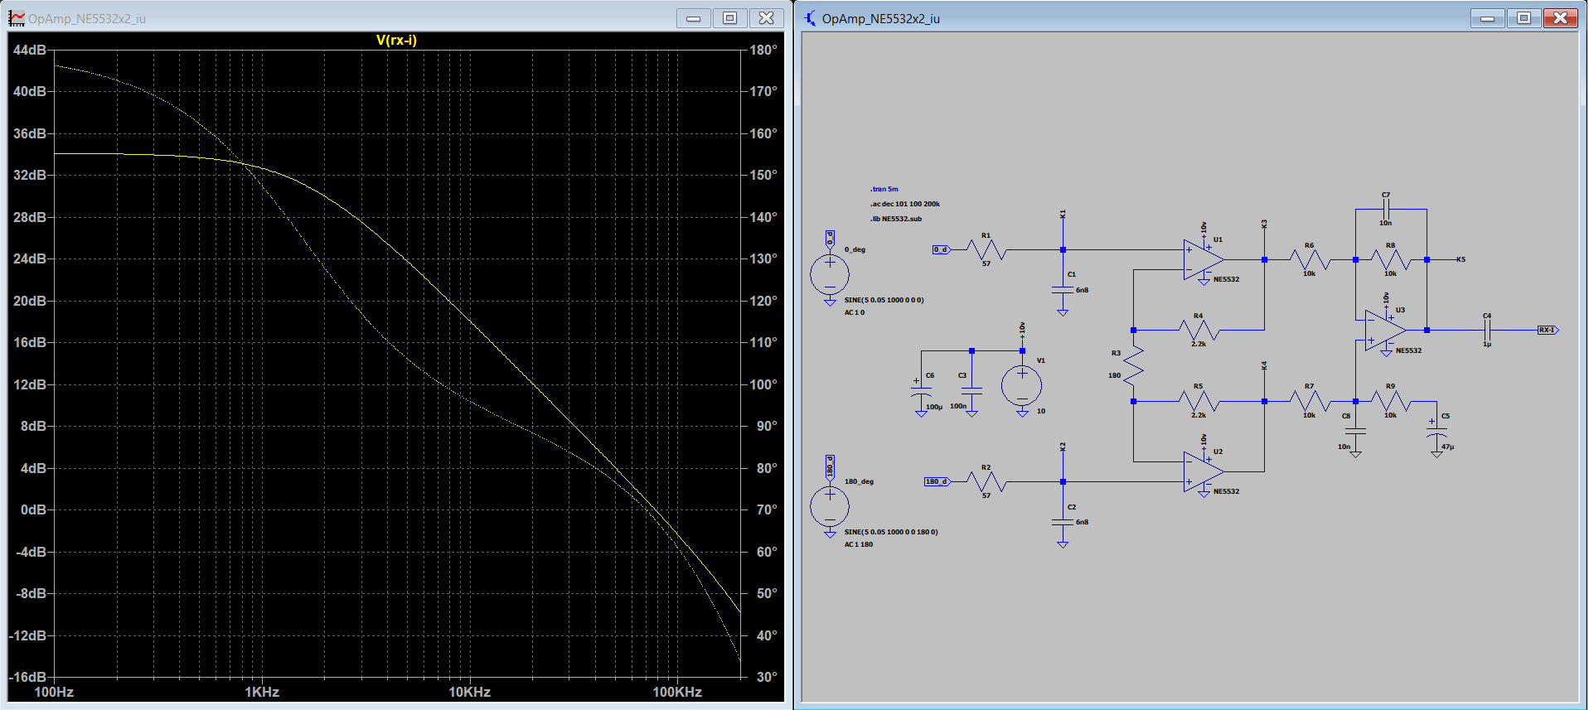Minimize the schematic window

1488,18
